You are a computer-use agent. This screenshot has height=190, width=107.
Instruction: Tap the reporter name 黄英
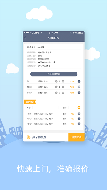click(x=40, y=56)
